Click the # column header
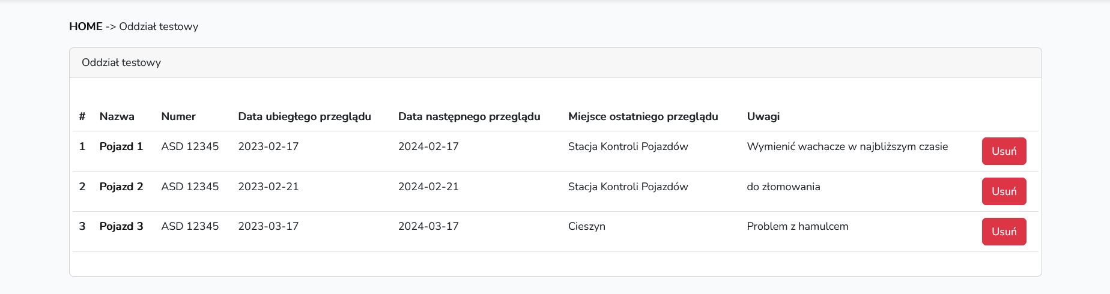This screenshot has width=1110, height=294. coord(82,116)
